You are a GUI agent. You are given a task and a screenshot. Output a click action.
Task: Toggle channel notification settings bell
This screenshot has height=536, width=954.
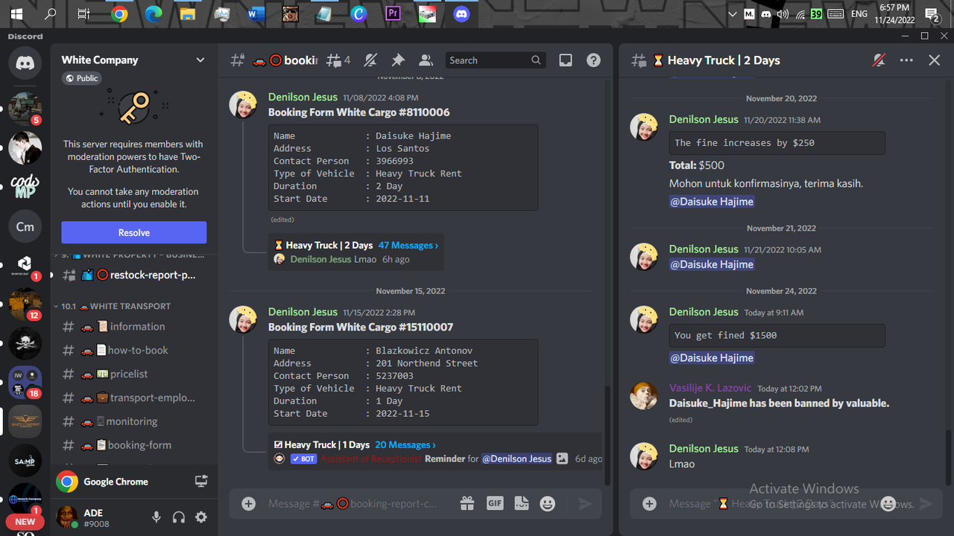click(x=370, y=60)
